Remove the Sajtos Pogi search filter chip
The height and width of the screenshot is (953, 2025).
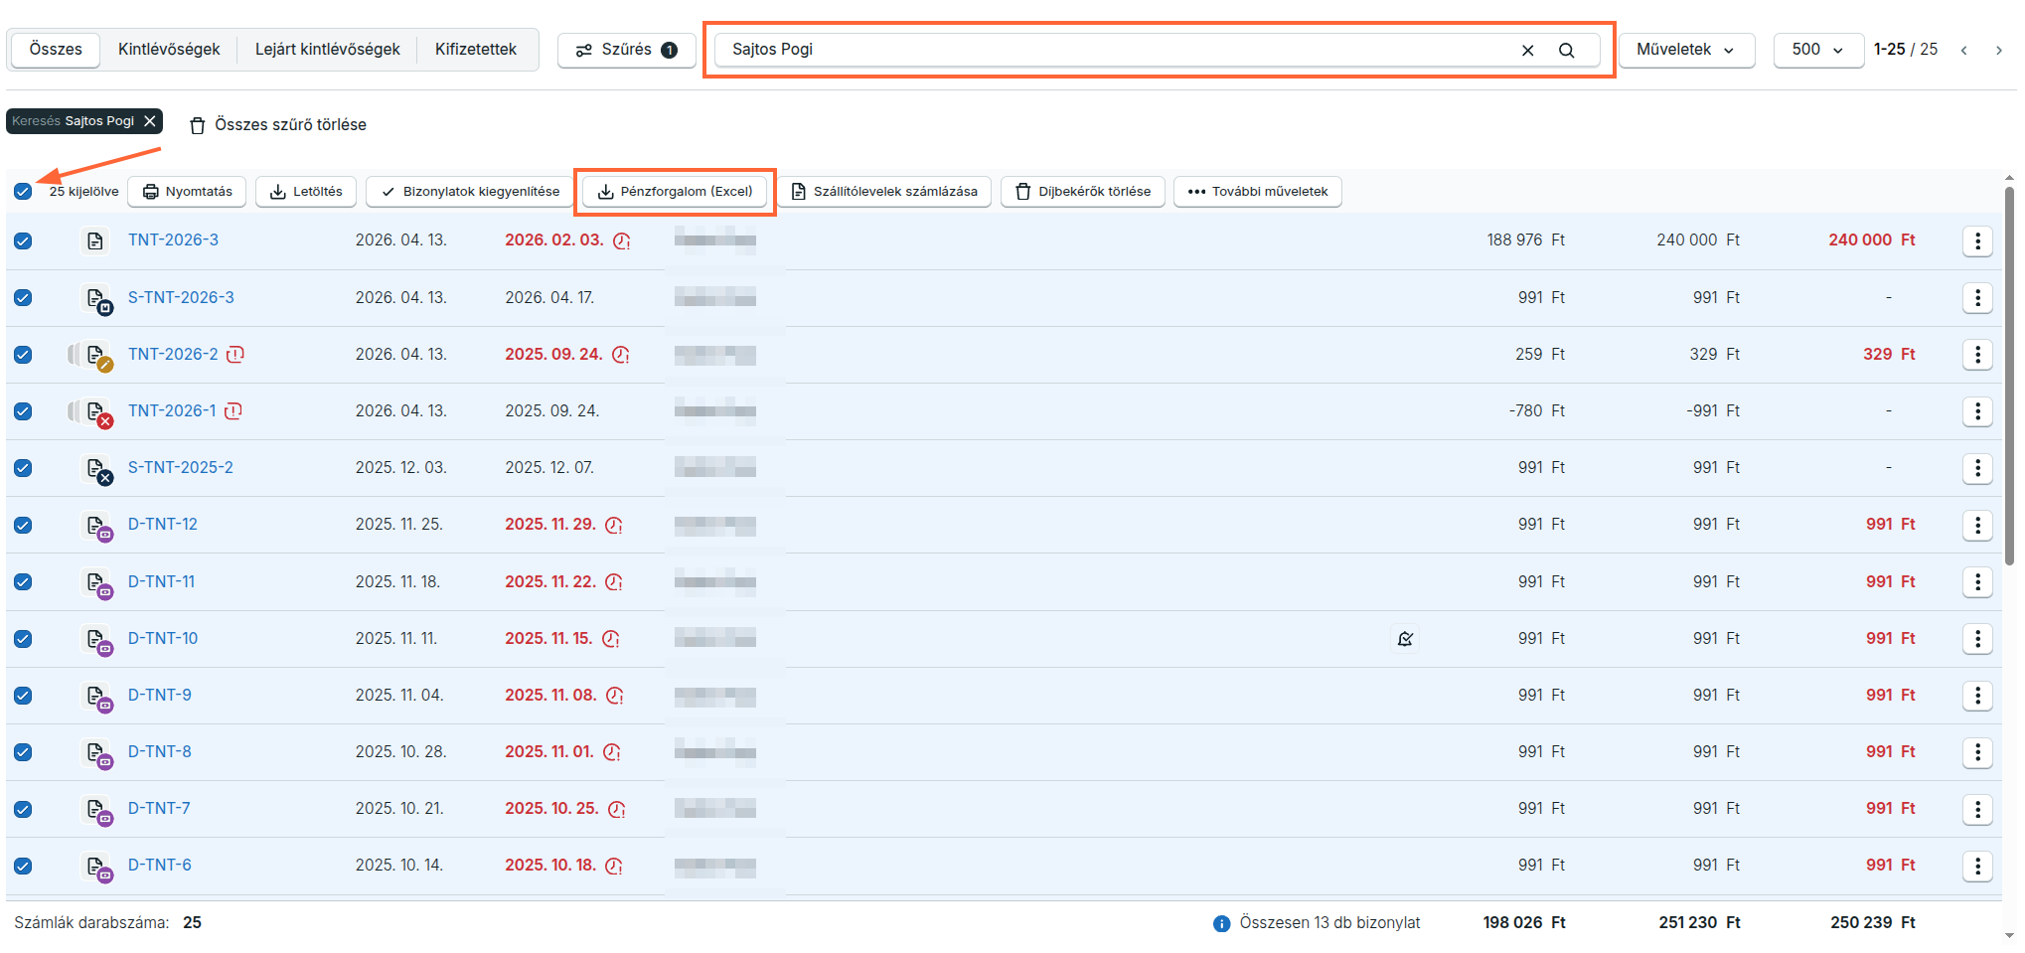coord(150,121)
